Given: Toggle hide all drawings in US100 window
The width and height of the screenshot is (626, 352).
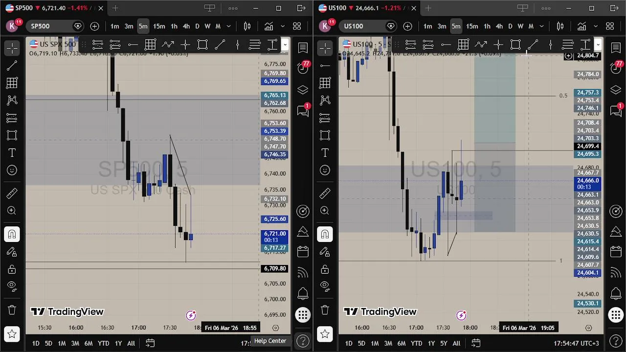Looking at the screenshot, I should pos(325,286).
